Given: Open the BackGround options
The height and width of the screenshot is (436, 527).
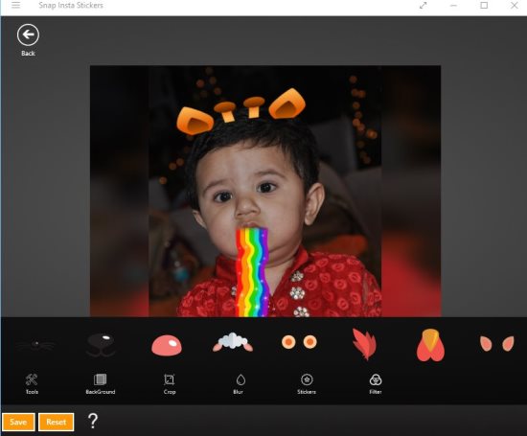Looking at the screenshot, I should pyautogui.click(x=101, y=384).
